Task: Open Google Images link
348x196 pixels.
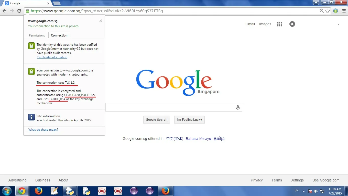Action: [265, 24]
